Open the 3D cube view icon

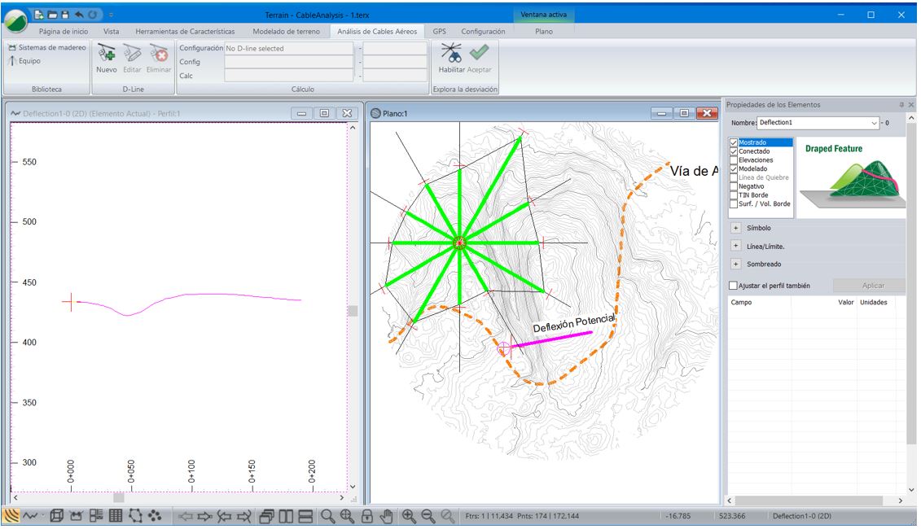(56, 515)
